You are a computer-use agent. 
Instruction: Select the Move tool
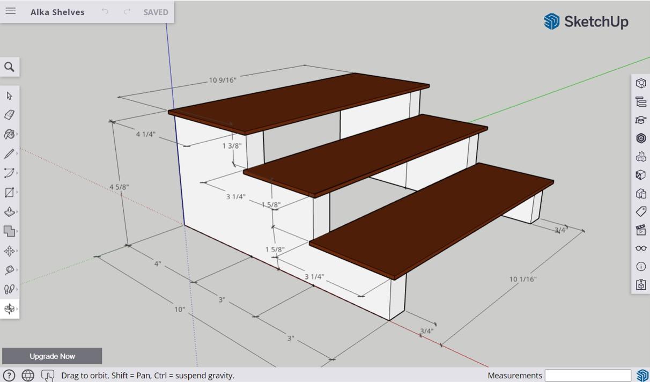click(9, 251)
